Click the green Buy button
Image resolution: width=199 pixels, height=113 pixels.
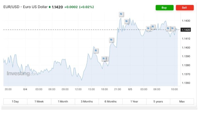point(165,8)
